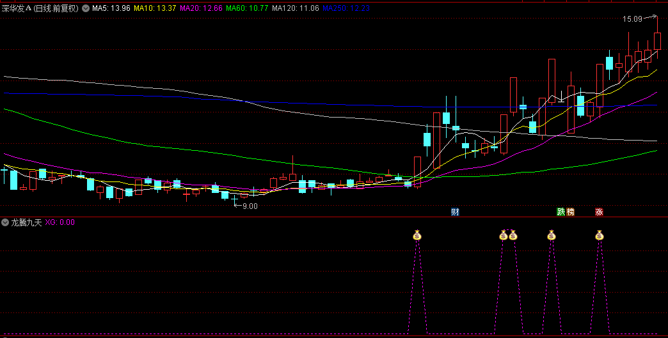Click the green MA60: 10.77 label
This screenshot has width=668, height=338.
coord(248,8)
